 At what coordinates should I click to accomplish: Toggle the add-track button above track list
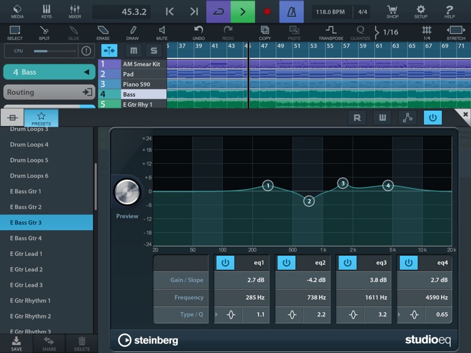[x=109, y=50]
